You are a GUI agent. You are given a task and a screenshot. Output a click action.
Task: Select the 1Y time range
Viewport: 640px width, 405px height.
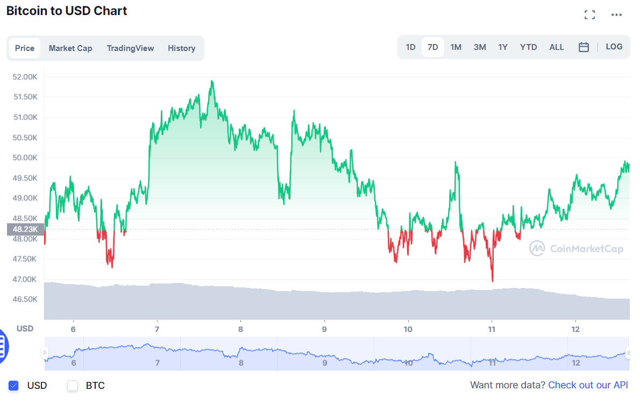click(x=503, y=47)
